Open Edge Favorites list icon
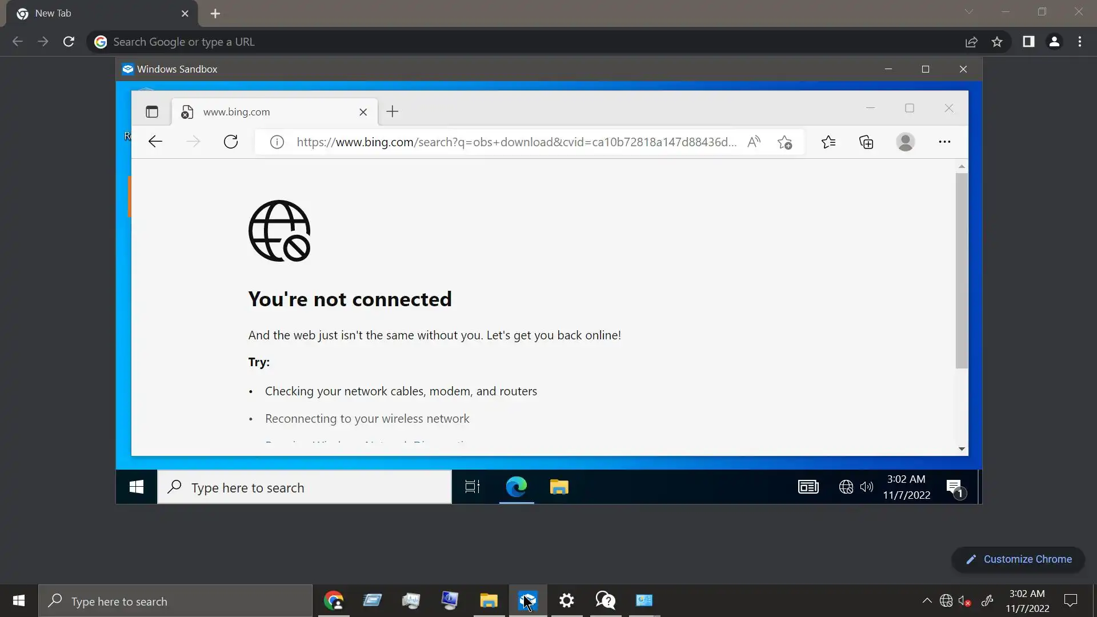The image size is (1097, 617). (828, 142)
